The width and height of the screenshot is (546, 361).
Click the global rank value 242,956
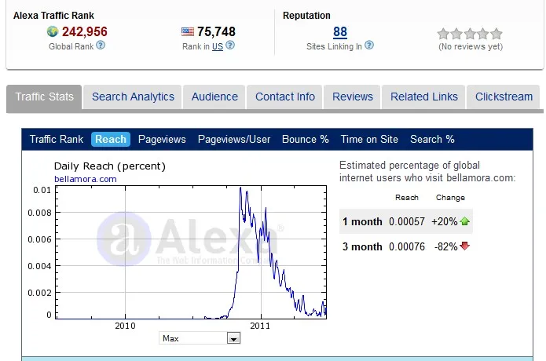pyautogui.click(x=85, y=31)
